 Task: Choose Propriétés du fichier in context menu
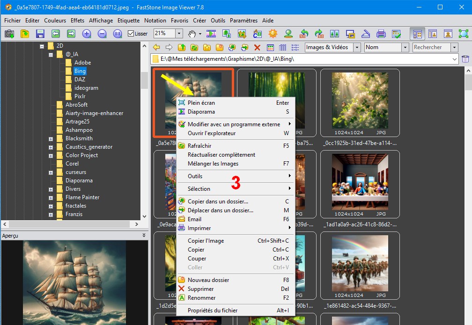coord(236,310)
